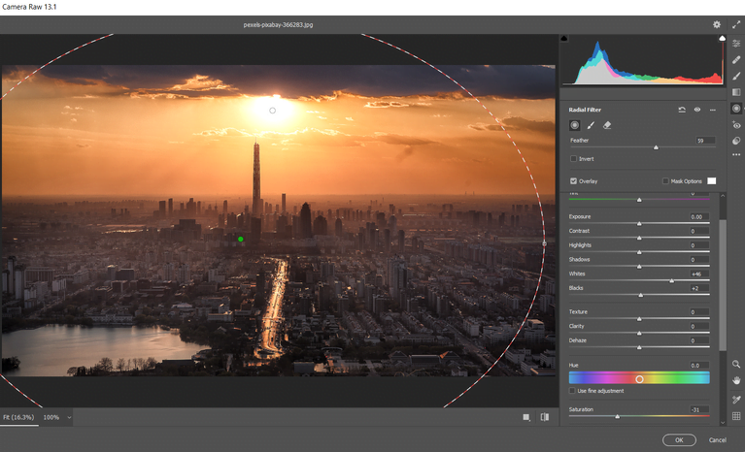745x452 pixels.
Task: Select the Zoom magnifier tool
Action: coord(736,365)
